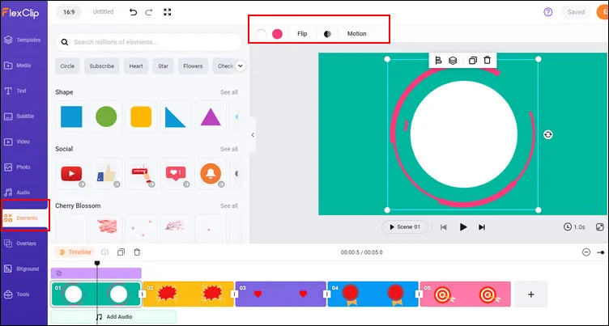Screen dimensions: 609x326
Task: Click the redo arrow
Action: [149, 12]
